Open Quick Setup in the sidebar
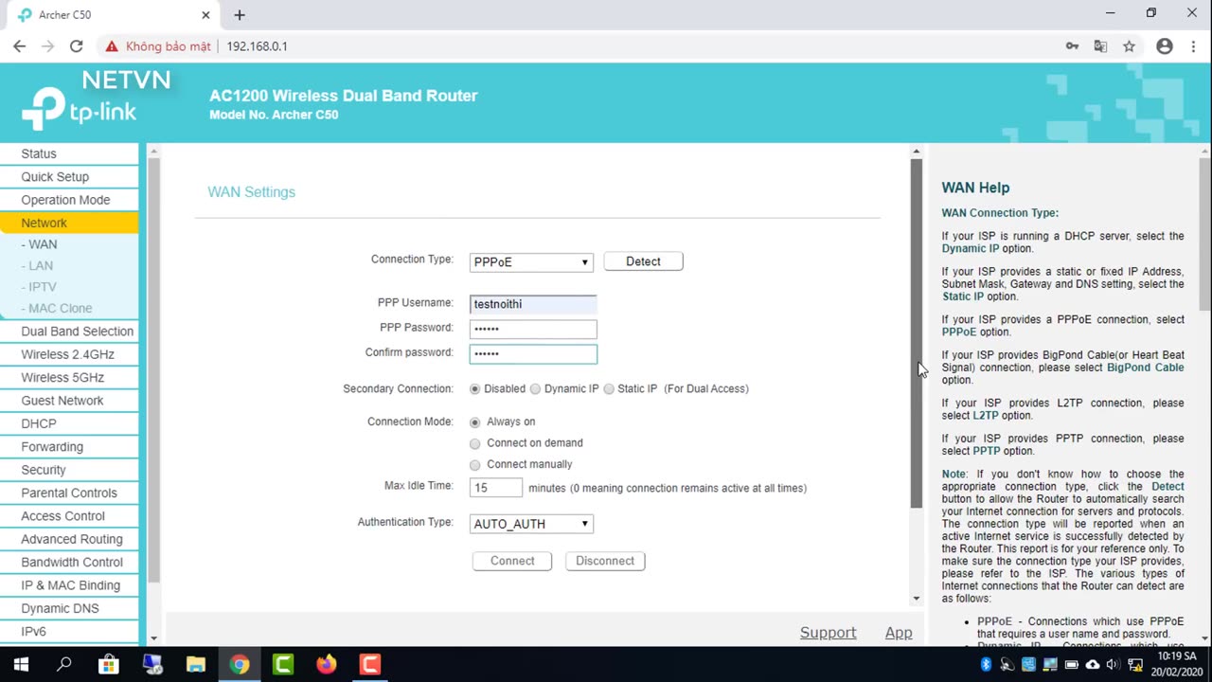This screenshot has height=682, width=1212. click(69, 177)
